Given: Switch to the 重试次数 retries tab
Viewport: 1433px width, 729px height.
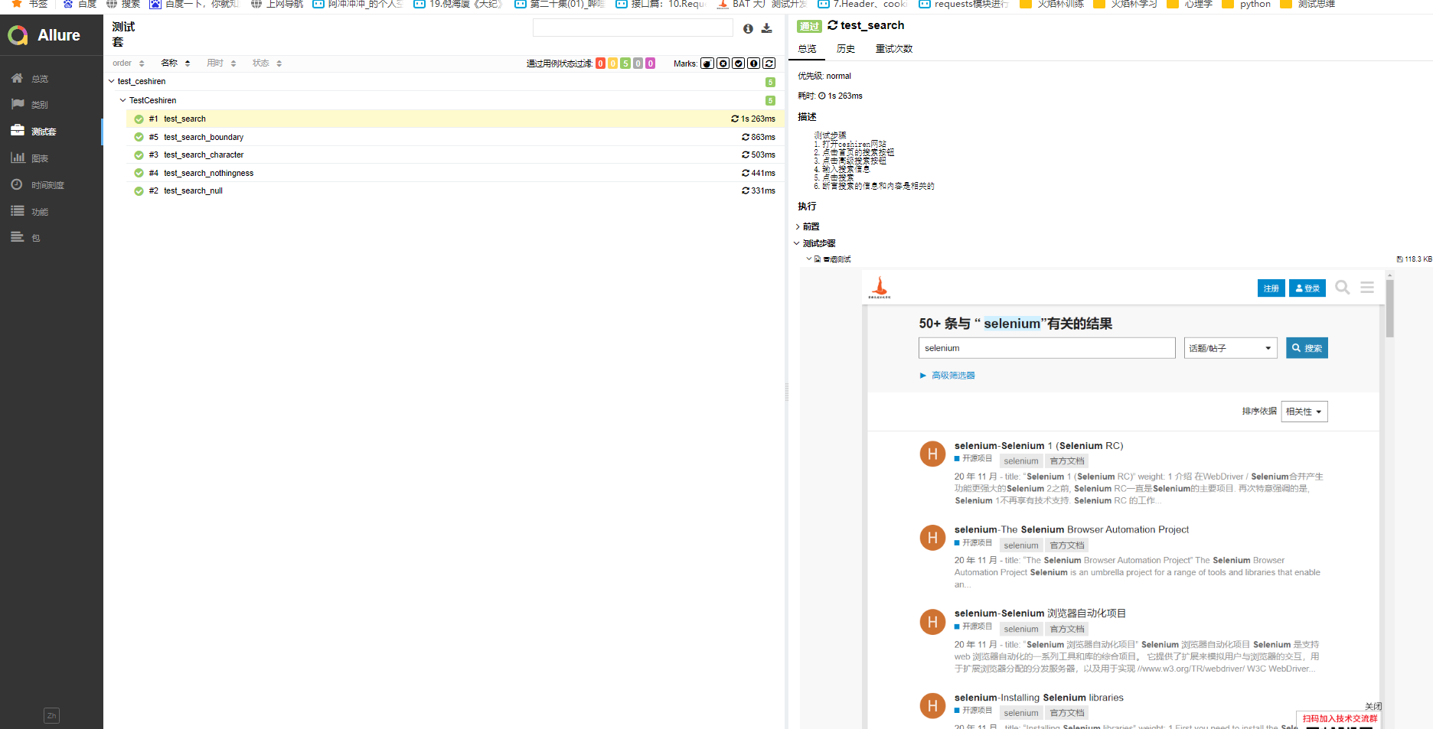Looking at the screenshot, I should coord(894,49).
